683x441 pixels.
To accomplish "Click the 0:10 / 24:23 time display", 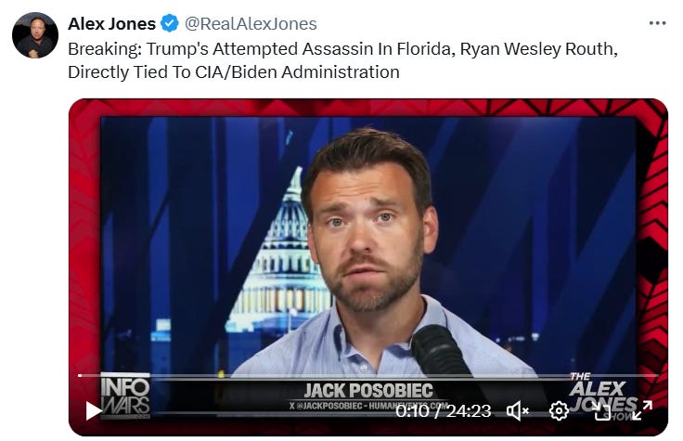I will coord(443,411).
